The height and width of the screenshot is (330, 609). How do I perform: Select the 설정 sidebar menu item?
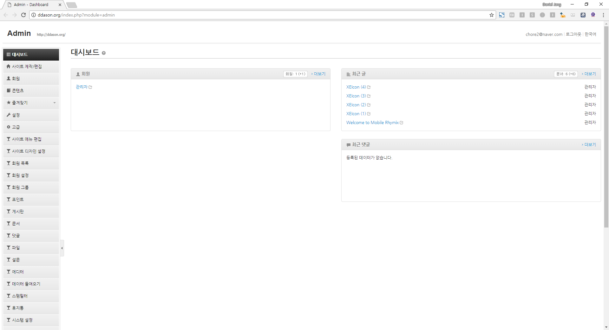click(x=16, y=115)
